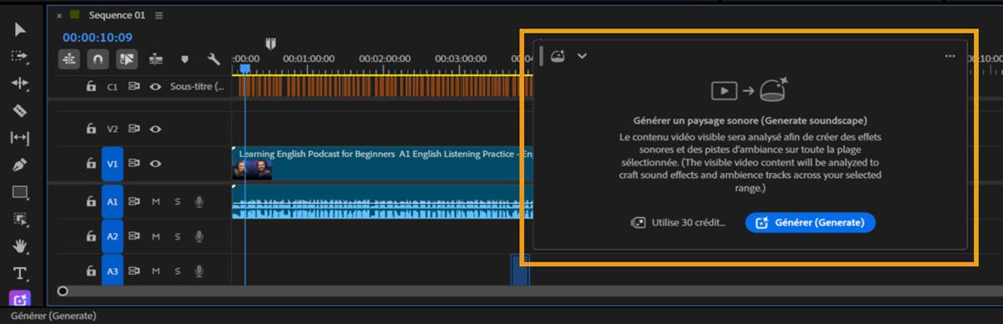Select the Selection arrow tool
This screenshot has height=324, width=1003.
[x=20, y=30]
